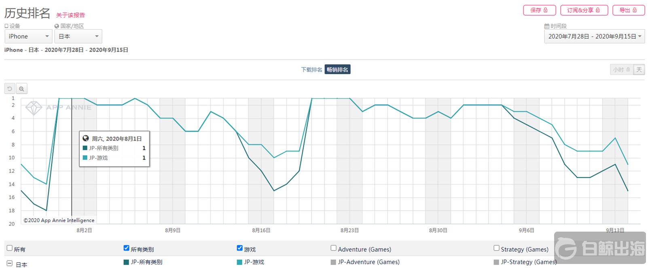Click the 订阅&分享 button
Screen dimensions: 650x268
pos(584,10)
